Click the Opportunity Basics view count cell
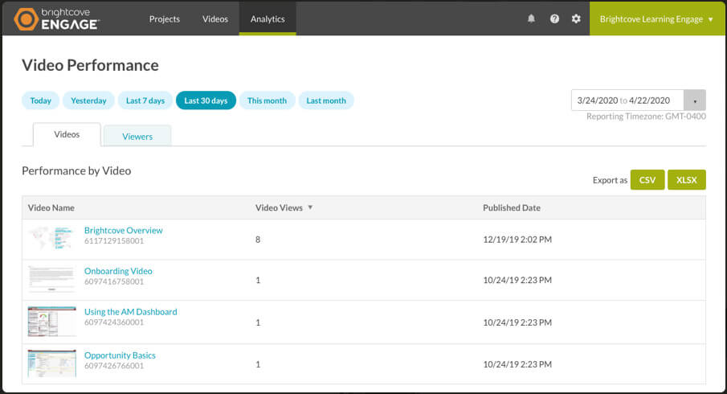The image size is (727, 394). [x=258, y=364]
